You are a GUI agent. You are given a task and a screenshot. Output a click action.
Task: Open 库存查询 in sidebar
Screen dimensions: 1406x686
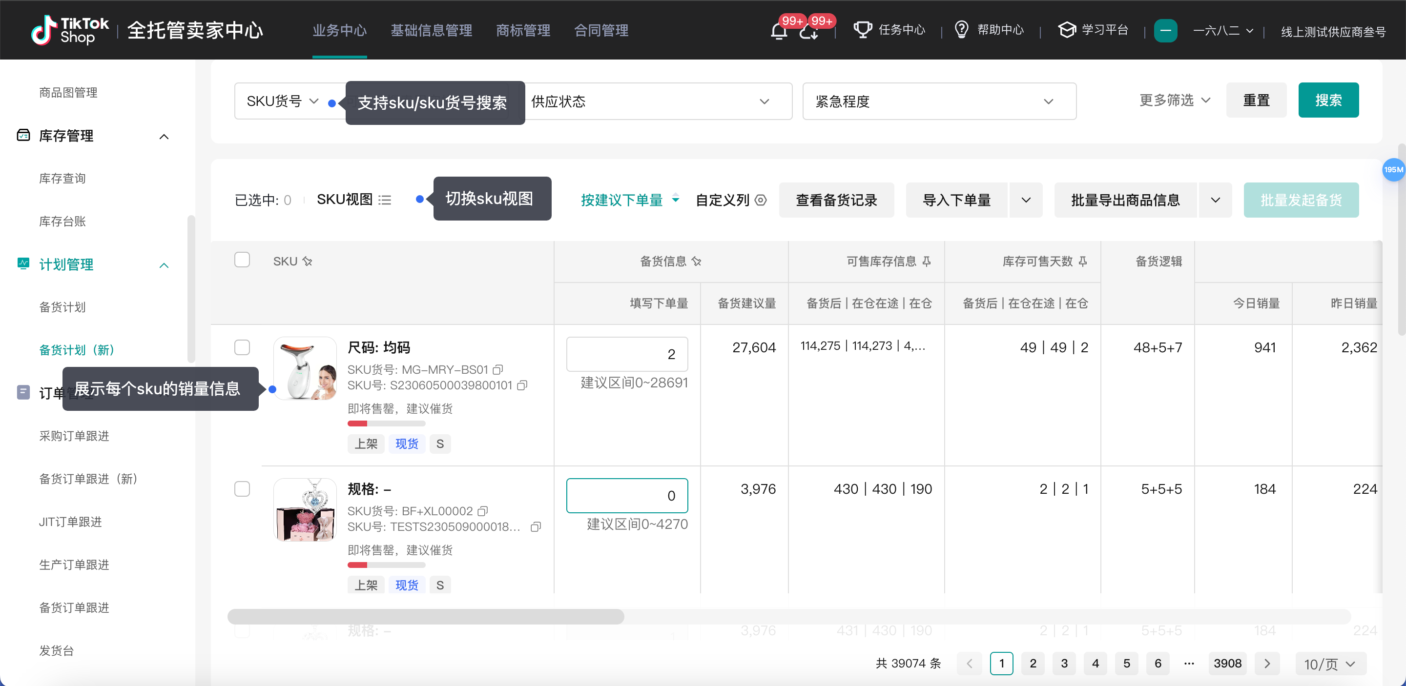63,178
